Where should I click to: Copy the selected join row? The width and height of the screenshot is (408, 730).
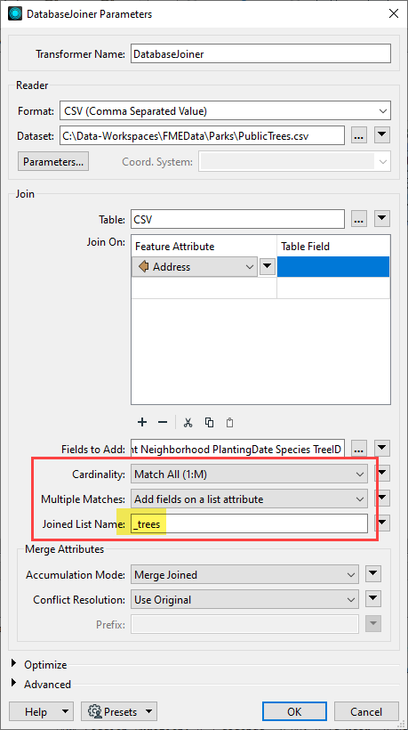click(x=209, y=422)
